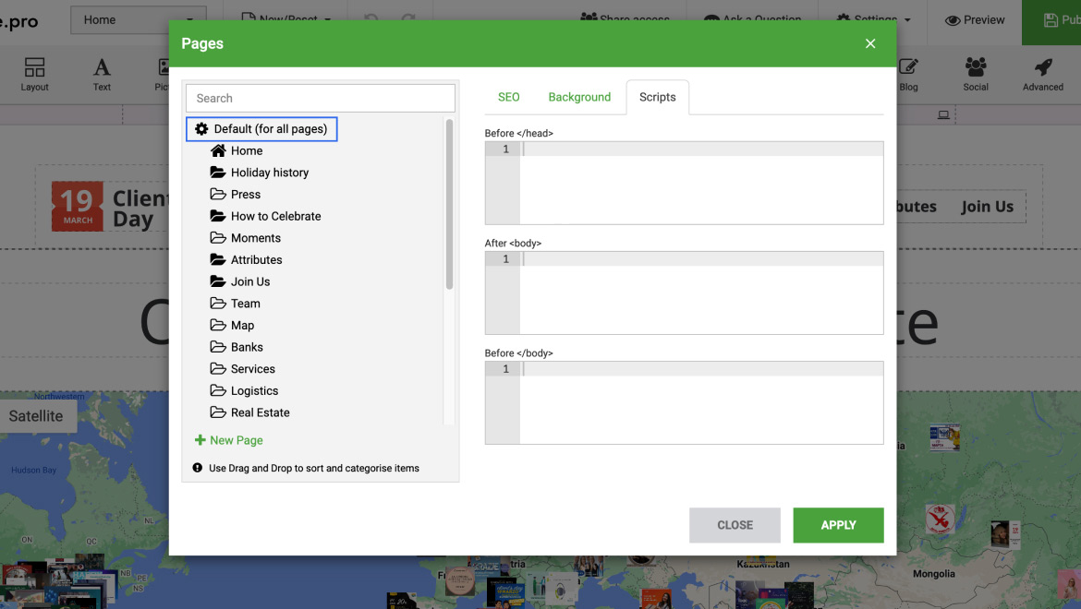Open the Social toolbar icon

click(976, 74)
